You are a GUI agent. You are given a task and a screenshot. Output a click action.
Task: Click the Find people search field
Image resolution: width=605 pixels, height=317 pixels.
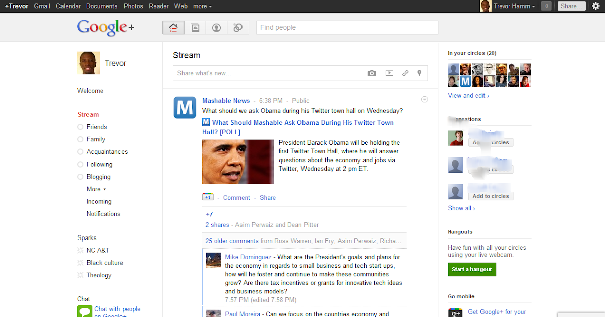coord(347,27)
